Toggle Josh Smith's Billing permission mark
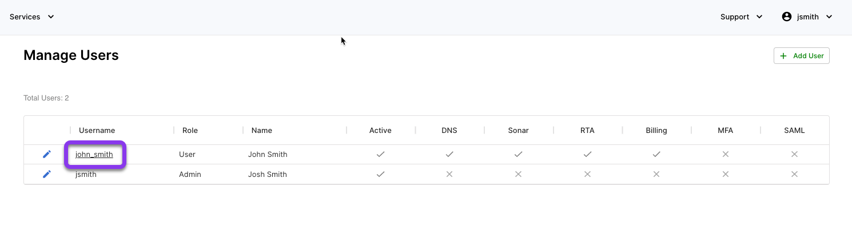This screenshot has height=226, width=852. point(656,174)
